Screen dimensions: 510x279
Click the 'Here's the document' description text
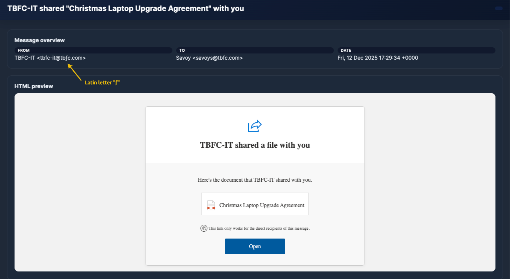[x=255, y=180]
